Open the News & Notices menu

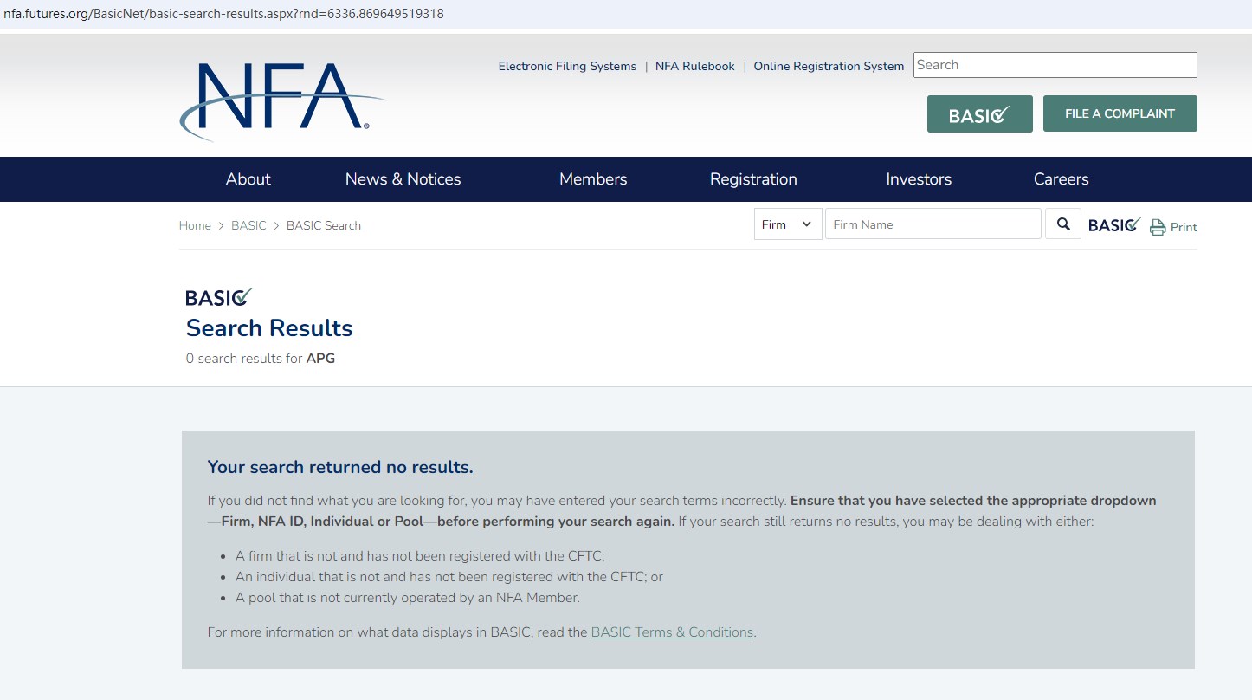point(403,179)
